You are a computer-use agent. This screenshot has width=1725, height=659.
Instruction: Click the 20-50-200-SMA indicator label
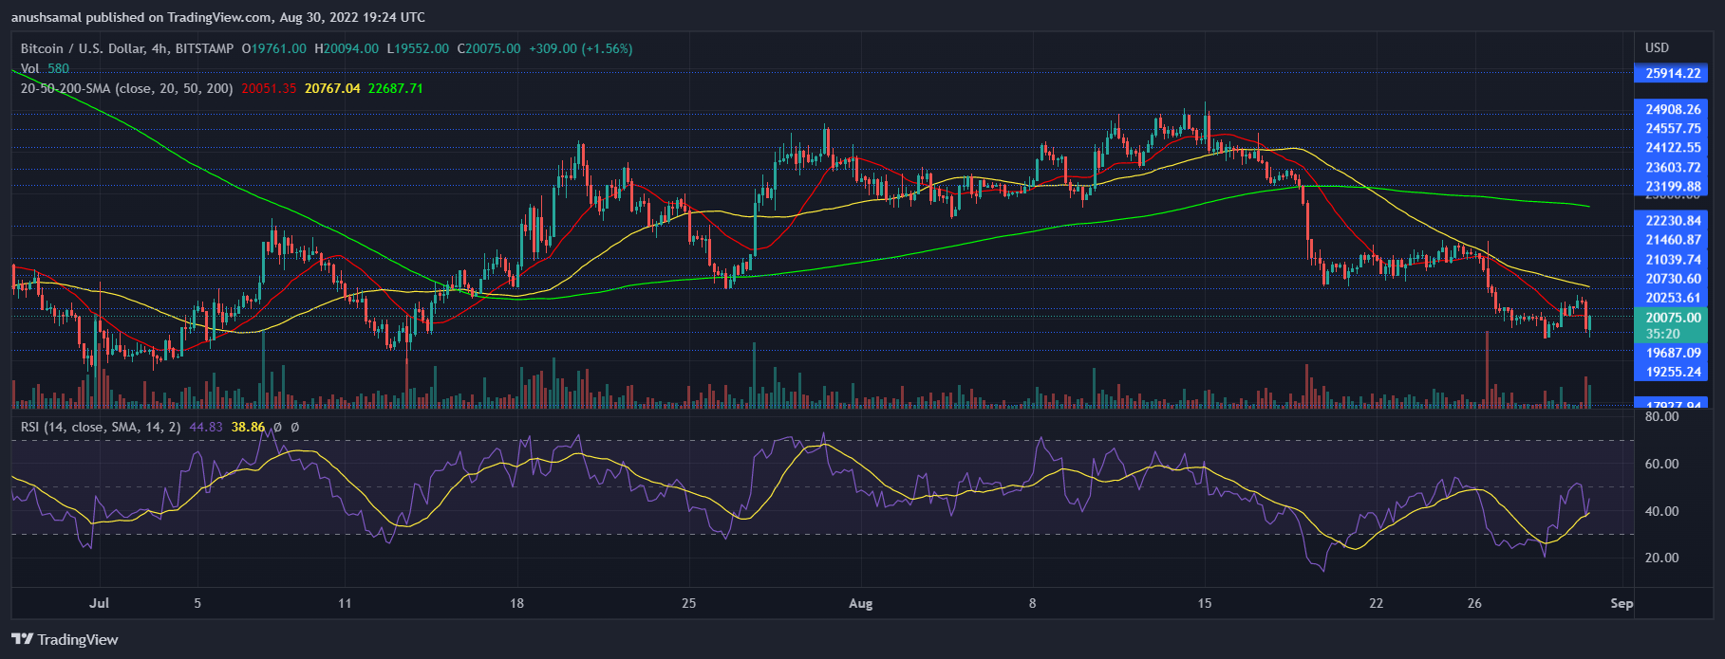coord(127,88)
